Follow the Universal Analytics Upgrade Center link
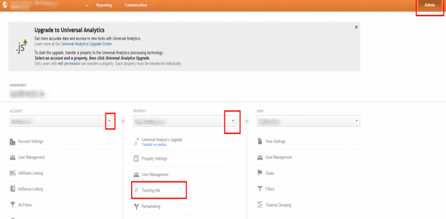446x219 pixels. point(86,44)
